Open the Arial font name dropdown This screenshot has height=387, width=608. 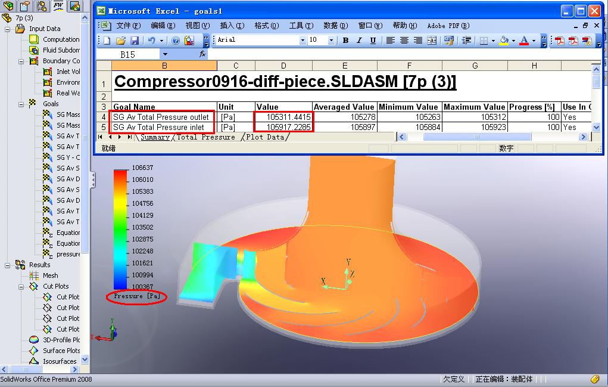[x=303, y=41]
